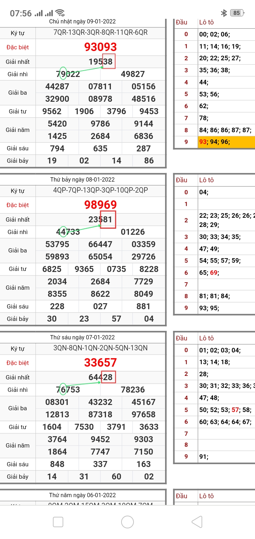Go home with the circle button
The image size is (255, 539).
[127, 522]
